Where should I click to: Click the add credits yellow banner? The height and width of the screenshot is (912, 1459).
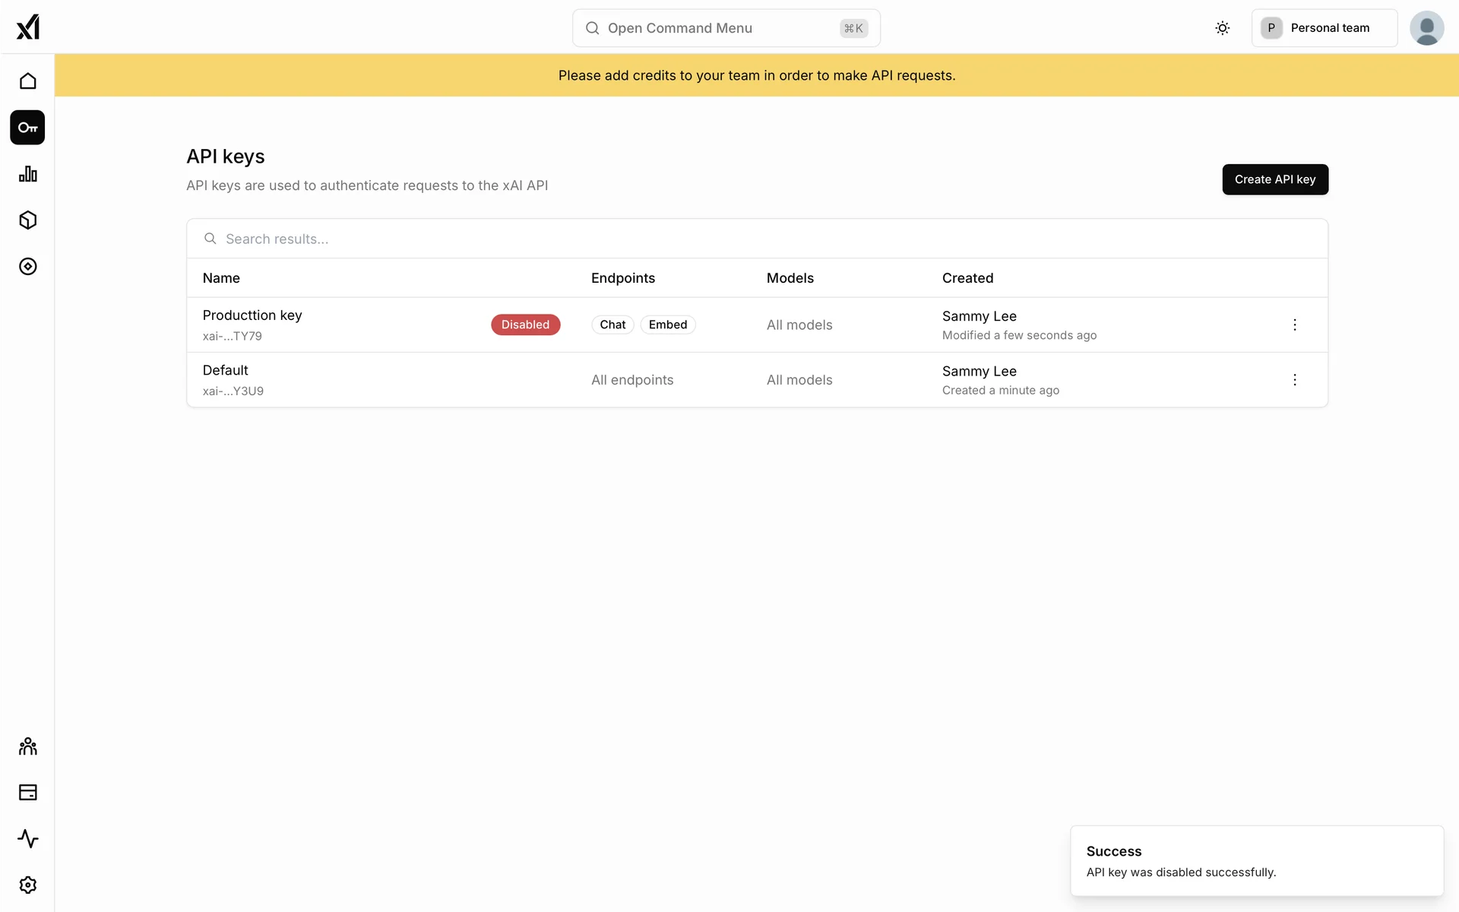756,75
